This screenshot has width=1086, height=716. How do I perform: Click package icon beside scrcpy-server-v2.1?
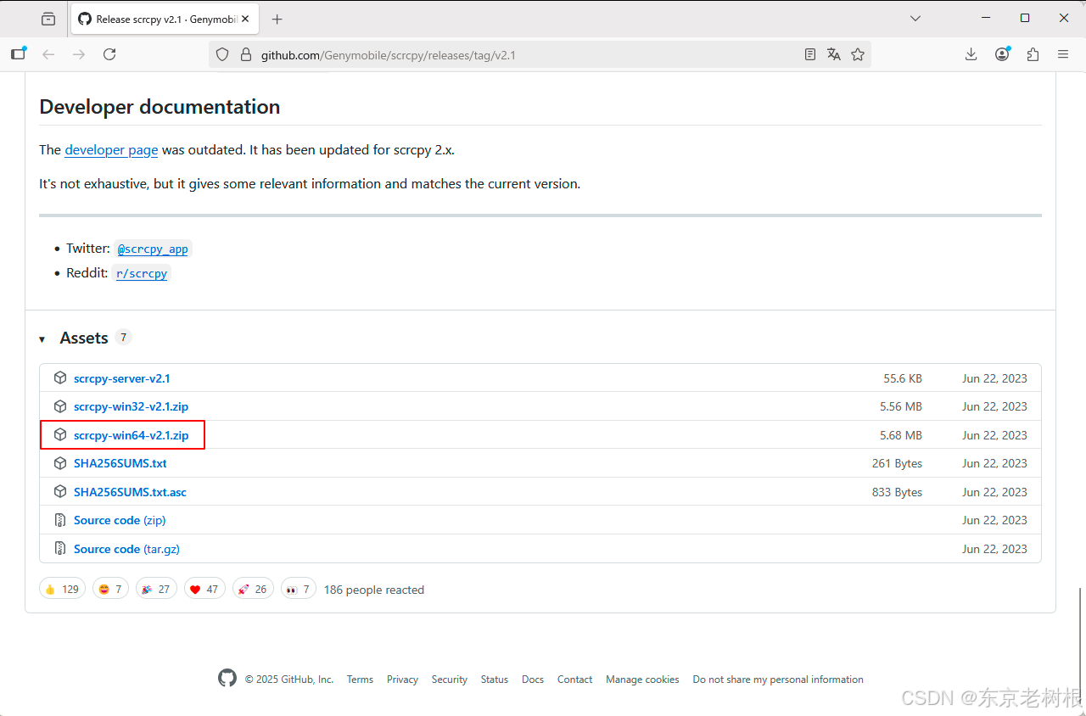click(x=60, y=378)
